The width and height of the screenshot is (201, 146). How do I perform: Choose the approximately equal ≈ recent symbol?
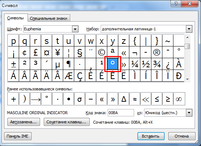click(134, 99)
